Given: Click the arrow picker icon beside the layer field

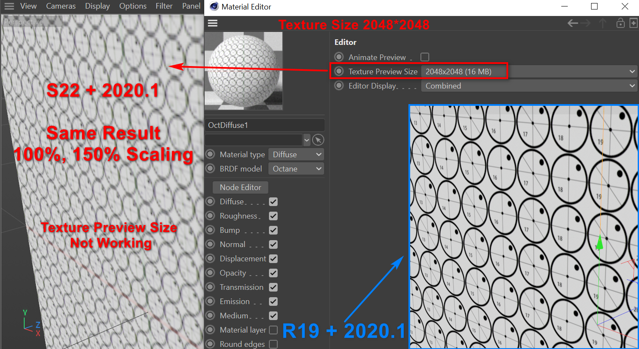Looking at the screenshot, I should [318, 140].
